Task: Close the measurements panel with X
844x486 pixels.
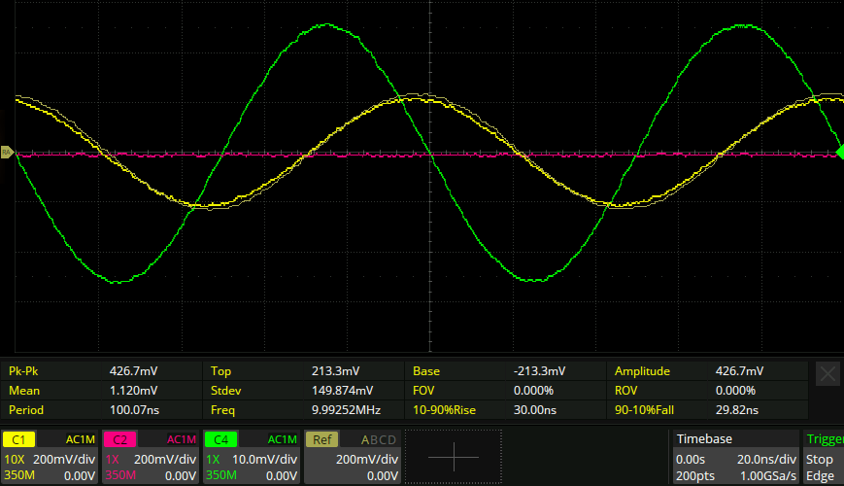Action: click(827, 374)
